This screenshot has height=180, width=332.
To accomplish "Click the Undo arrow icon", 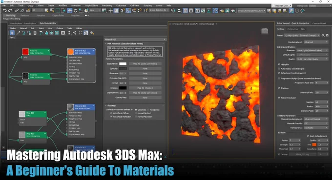I will pos(4,10).
